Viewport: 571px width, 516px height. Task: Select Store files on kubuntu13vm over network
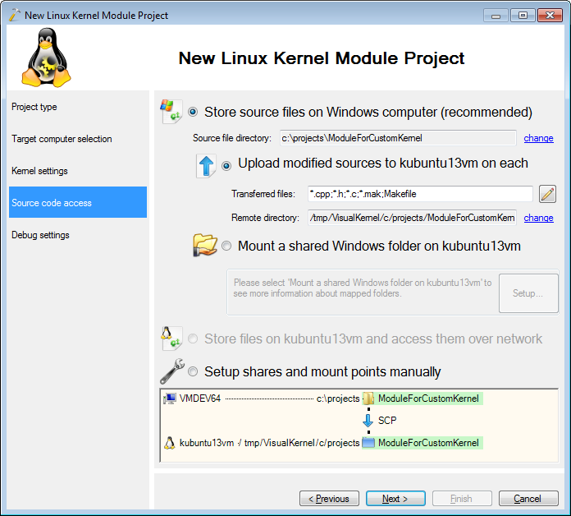tap(193, 339)
